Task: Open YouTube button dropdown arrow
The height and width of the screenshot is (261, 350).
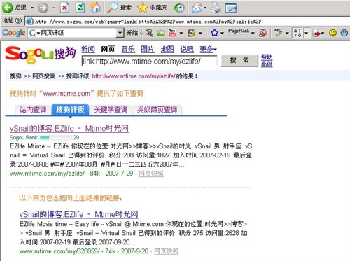Action: coord(181,34)
